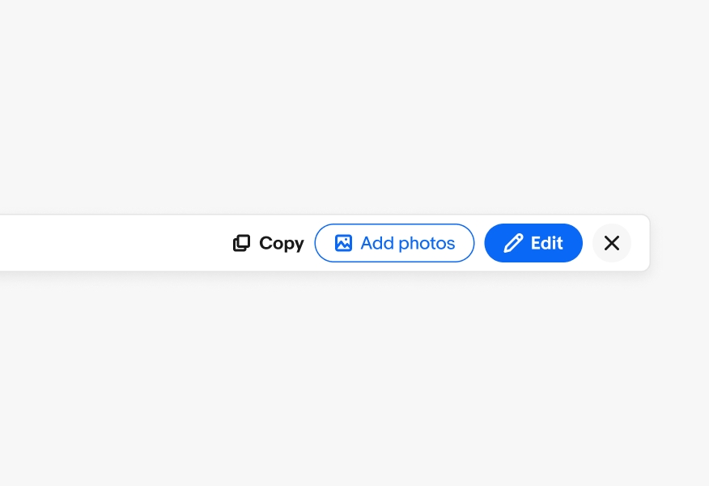Hit the picture glyph beside Add photos
This screenshot has width=709, height=486.
(x=343, y=243)
